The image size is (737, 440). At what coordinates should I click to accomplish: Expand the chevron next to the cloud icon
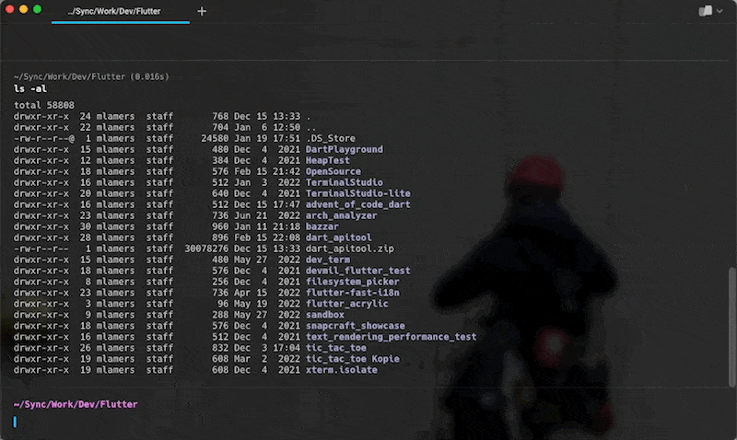pyautogui.click(x=719, y=11)
